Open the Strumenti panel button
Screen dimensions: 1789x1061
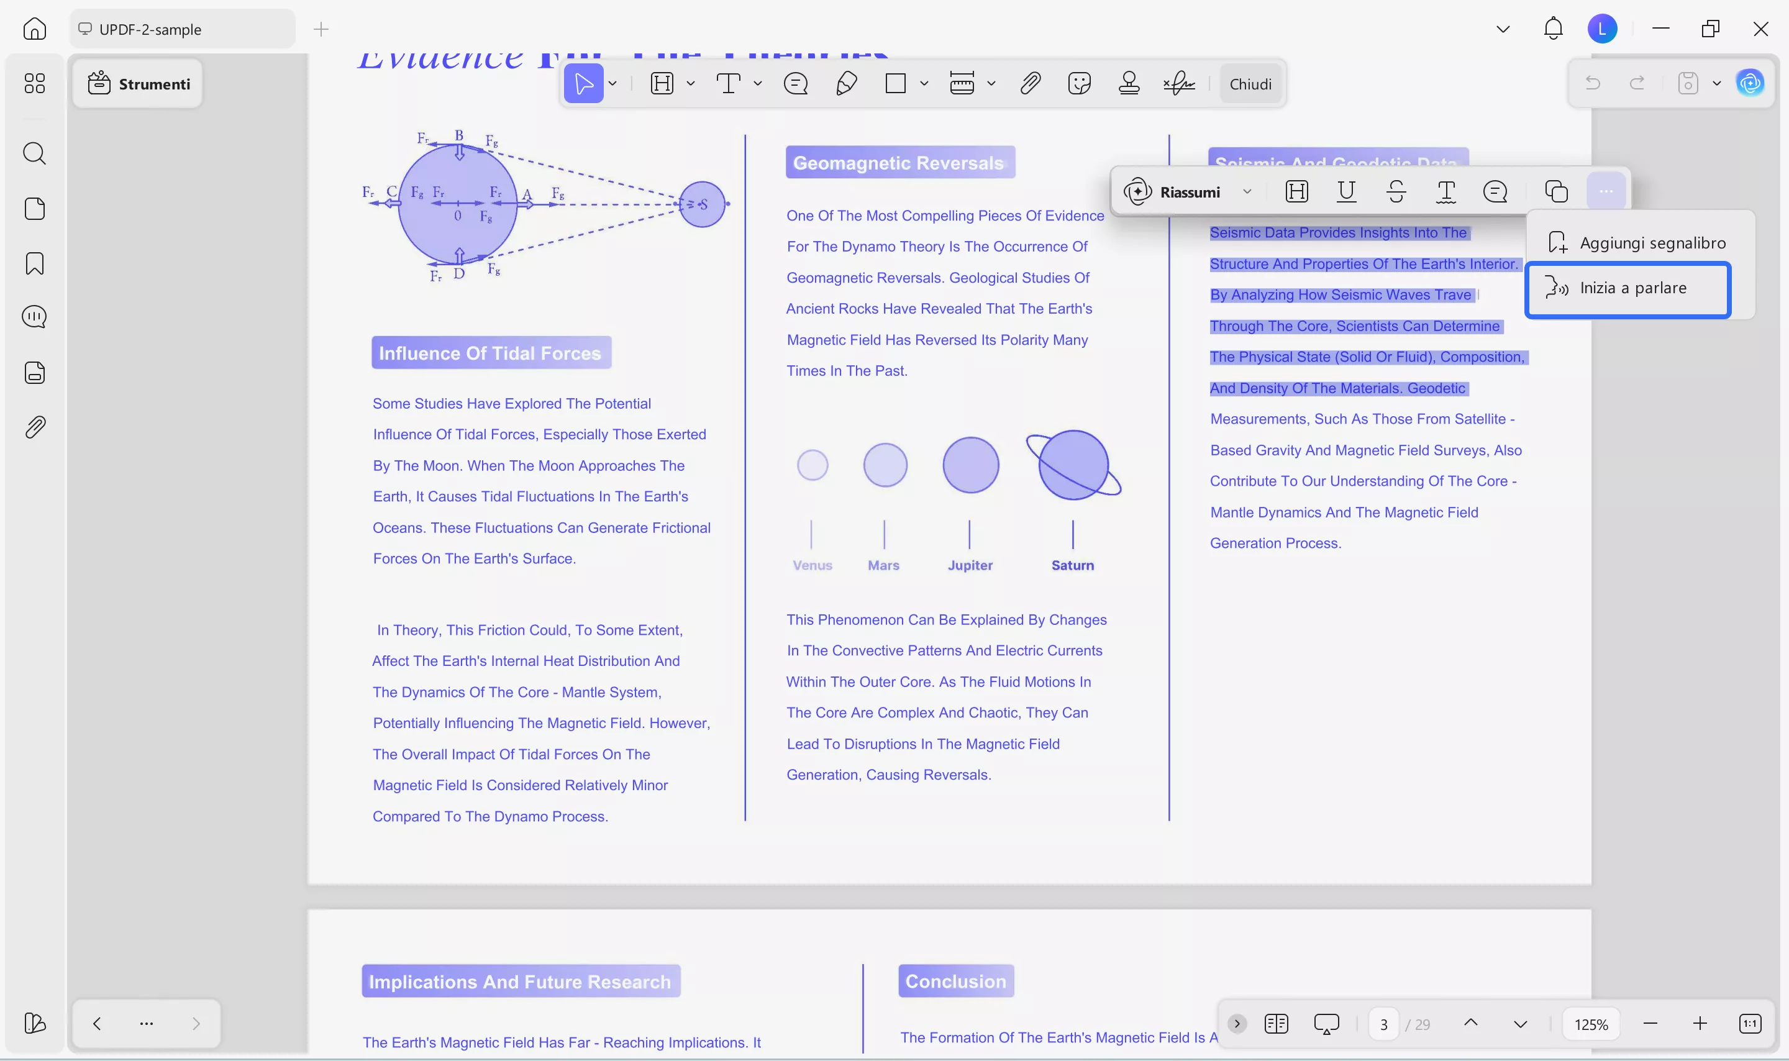click(x=139, y=84)
